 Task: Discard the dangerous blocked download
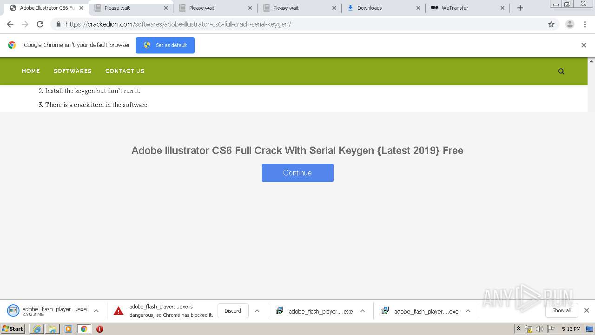pyautogui.click(x=233, y=311)
